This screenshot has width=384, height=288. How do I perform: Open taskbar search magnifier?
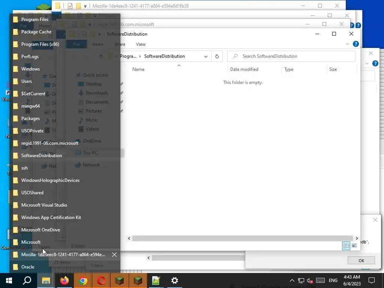[x=27, y=280]
